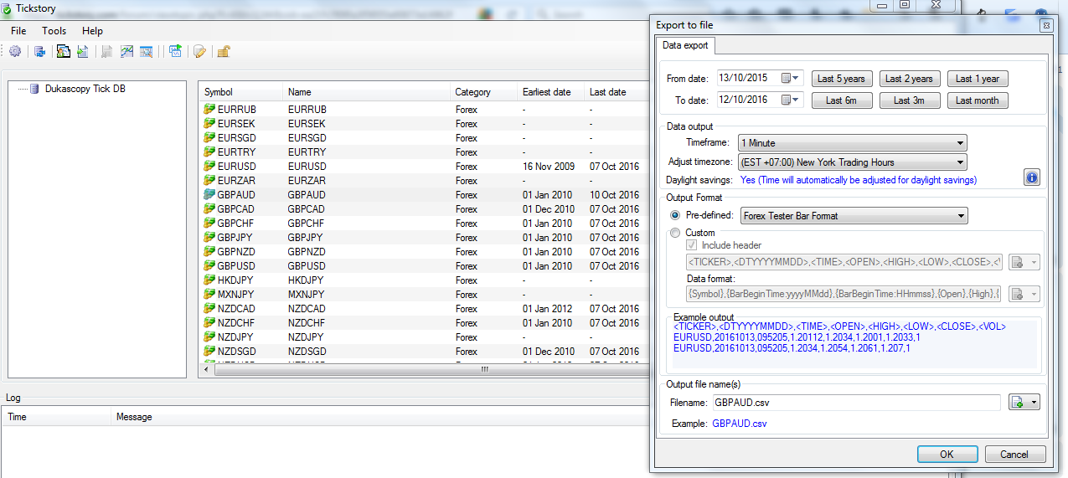1068x478 pixels.
Task: Open settings via the gear toolbar icon
Action: pyautogui.click(x=15, y=52)
